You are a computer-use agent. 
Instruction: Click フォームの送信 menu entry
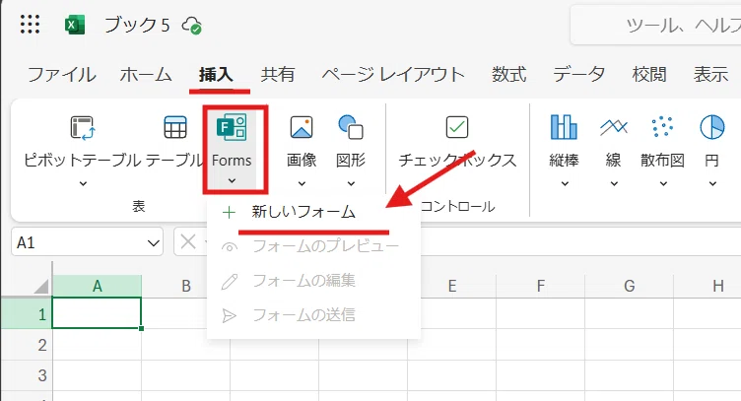313,315
